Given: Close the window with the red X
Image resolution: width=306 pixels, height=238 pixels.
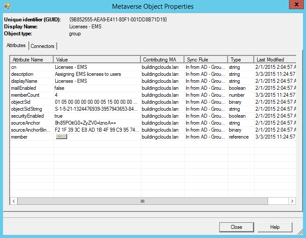Looking at the screenshot, I should [296, 5].
